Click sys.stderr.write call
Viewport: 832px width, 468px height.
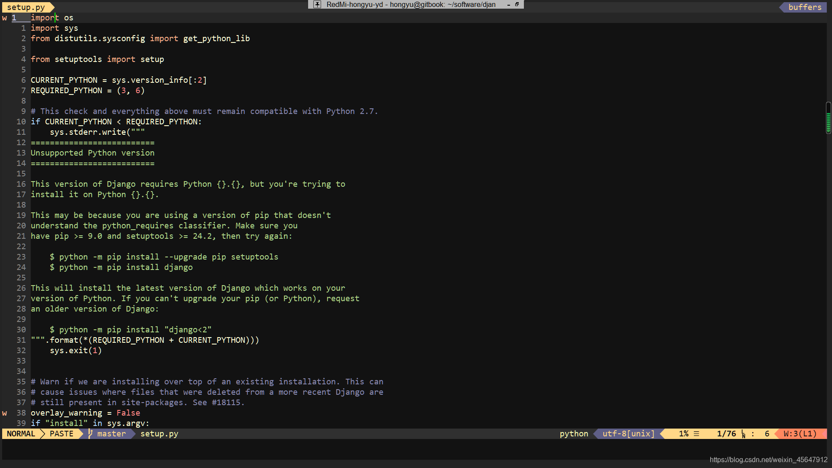click(97, 132)
